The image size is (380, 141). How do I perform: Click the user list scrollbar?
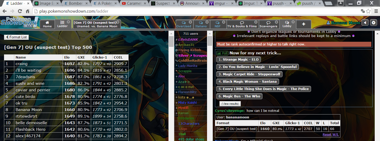210,41
